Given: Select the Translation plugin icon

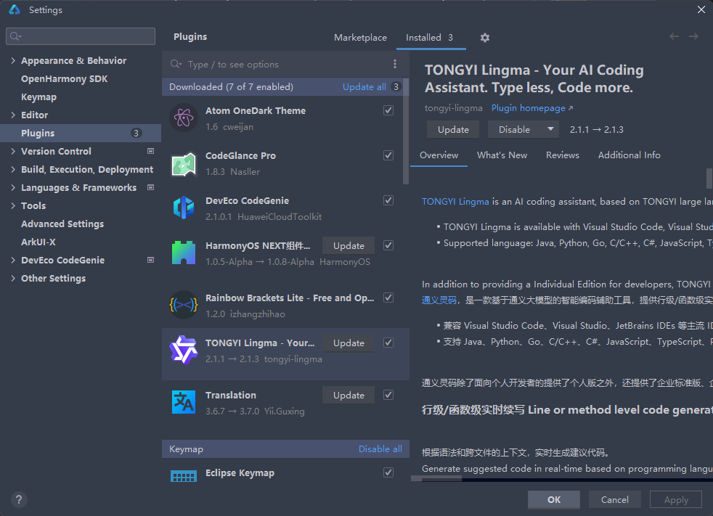Looking at the screenshot, I should point(183,402).
